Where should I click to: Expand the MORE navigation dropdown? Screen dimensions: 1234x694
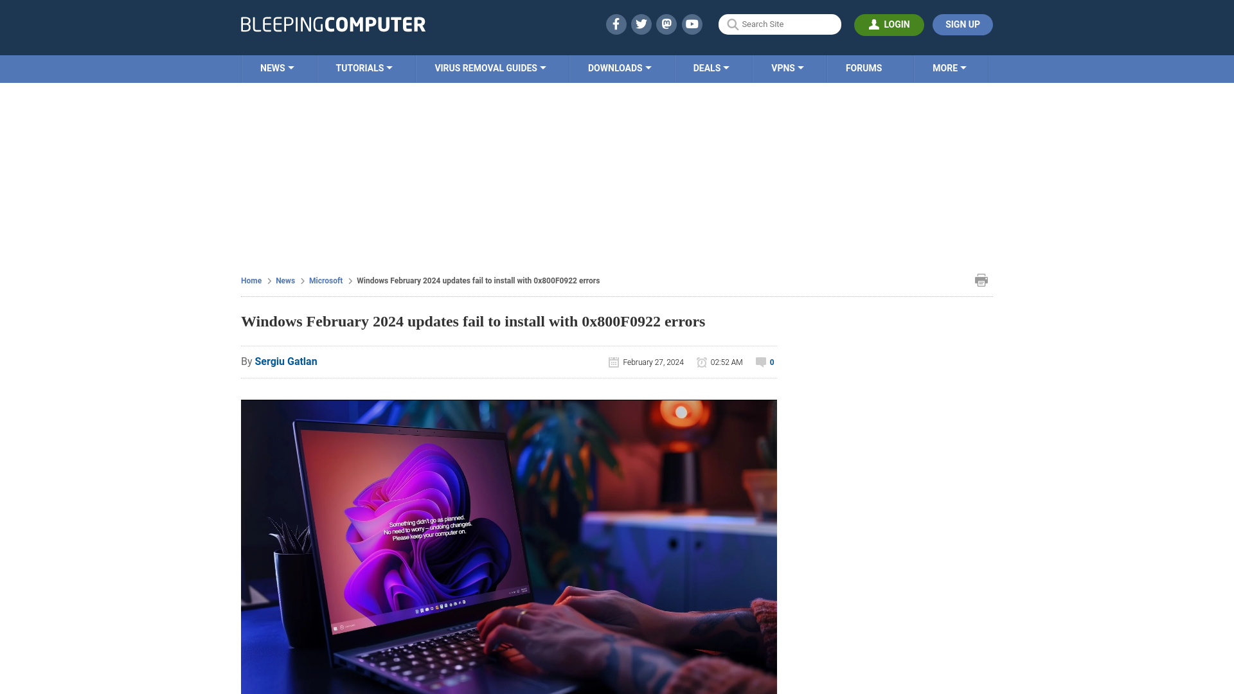click(x=949, y=69)
